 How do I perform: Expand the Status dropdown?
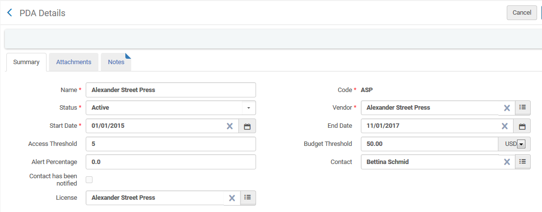pos(248,108)
